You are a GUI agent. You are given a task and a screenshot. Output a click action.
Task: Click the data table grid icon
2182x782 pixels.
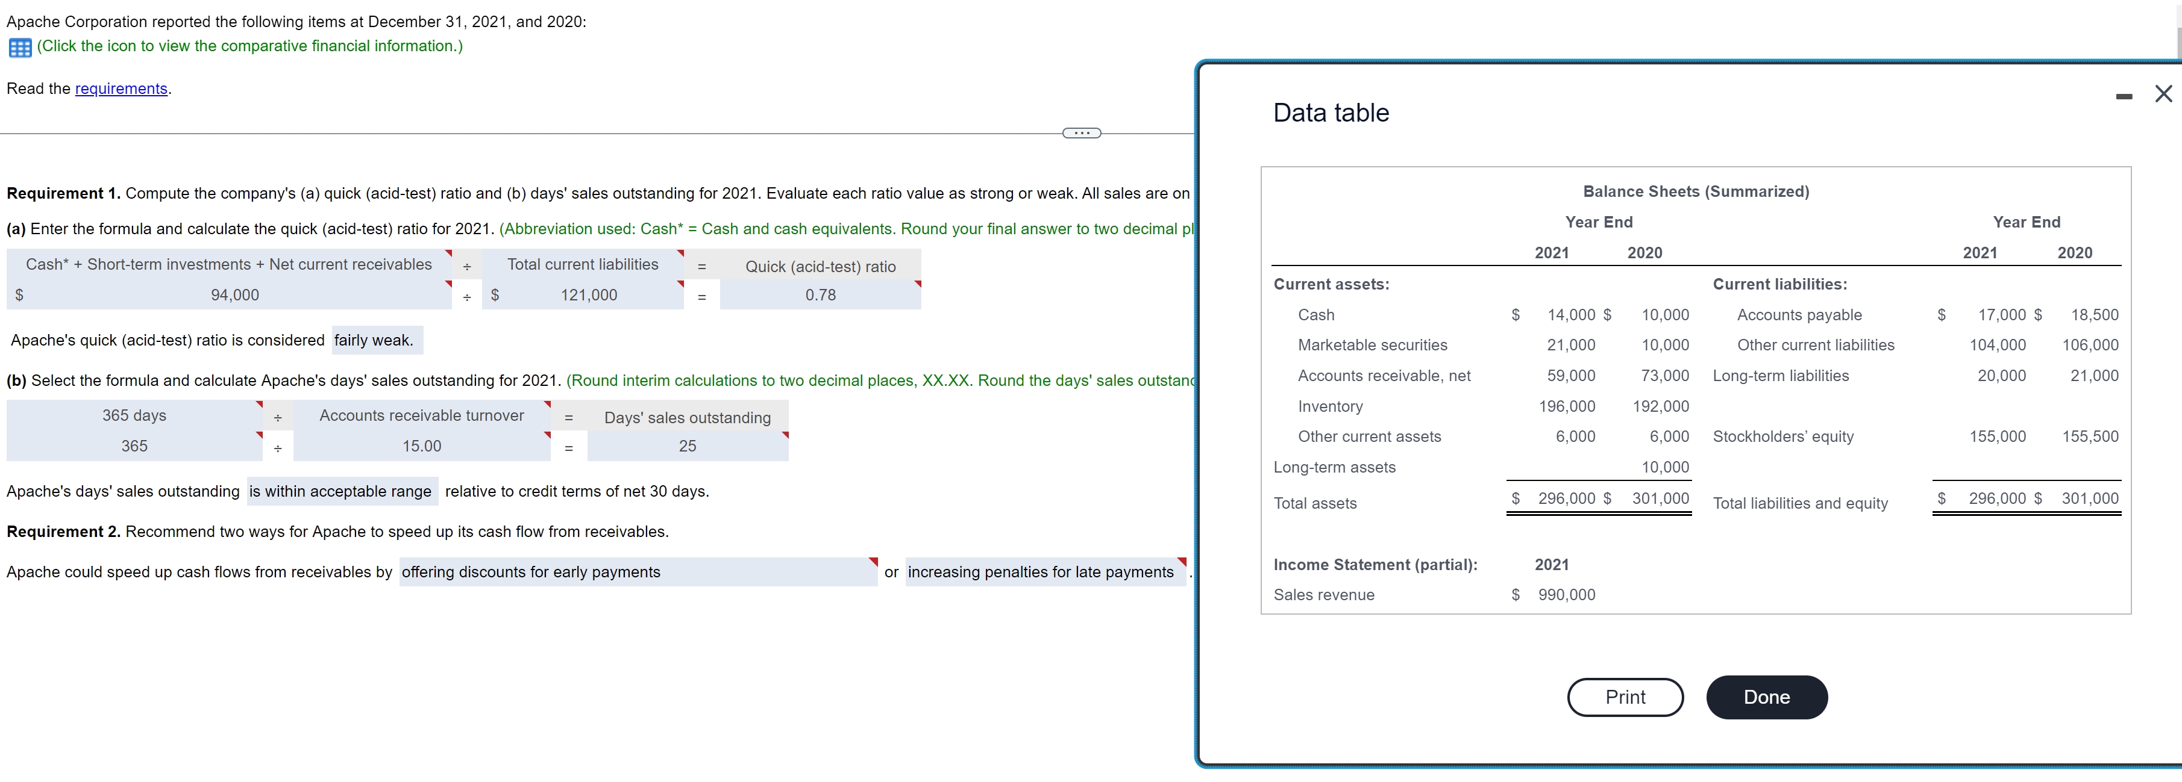click(19, 48)
